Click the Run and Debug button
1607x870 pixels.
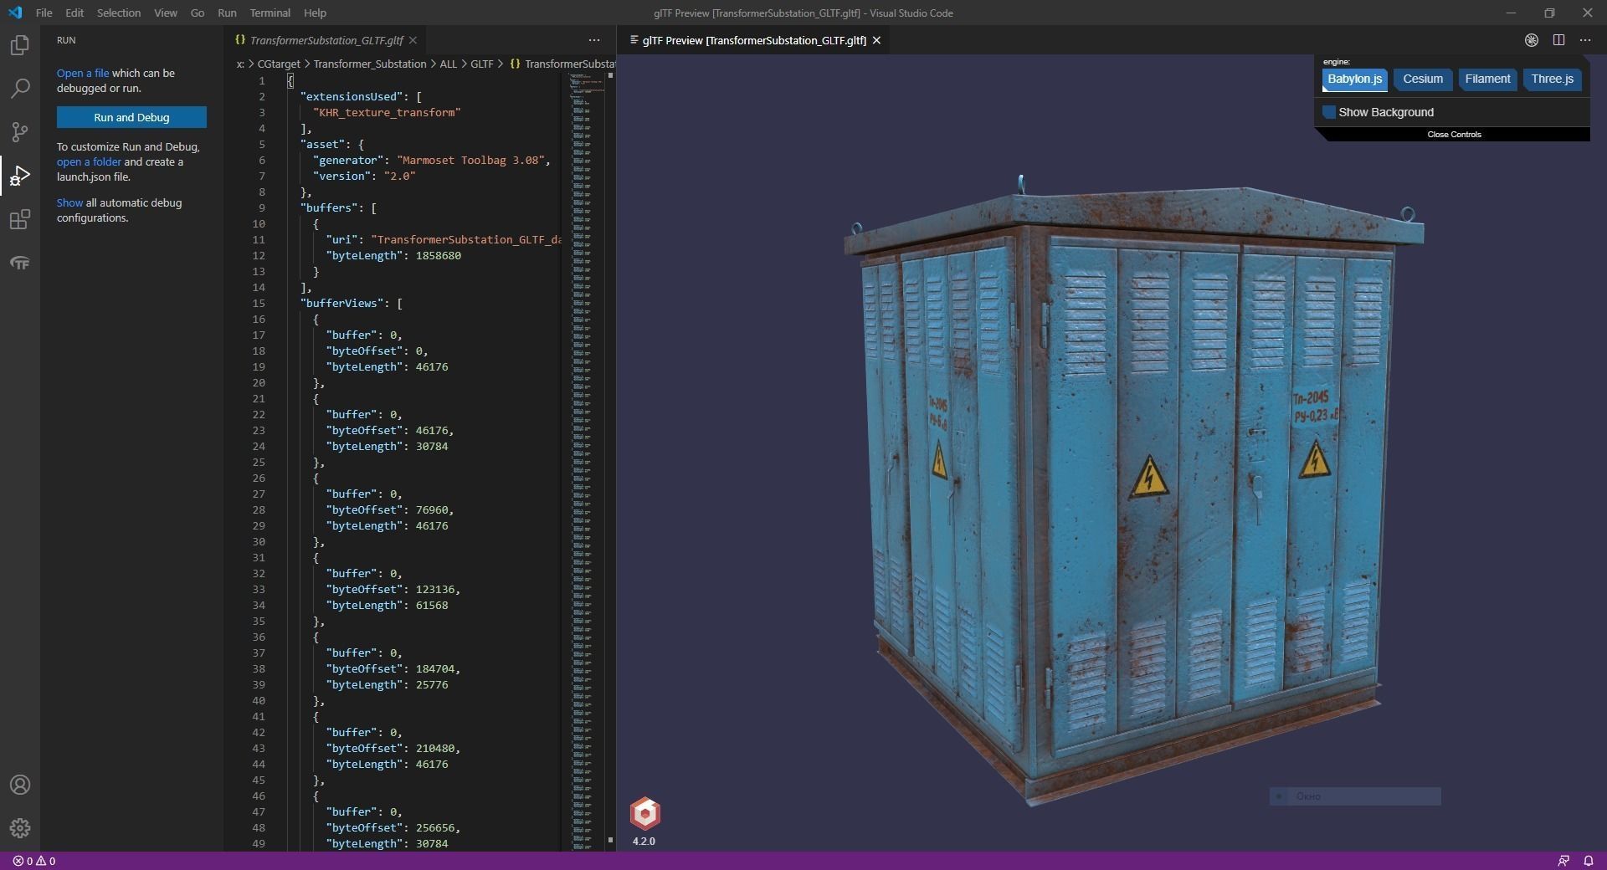coord(131,117)
